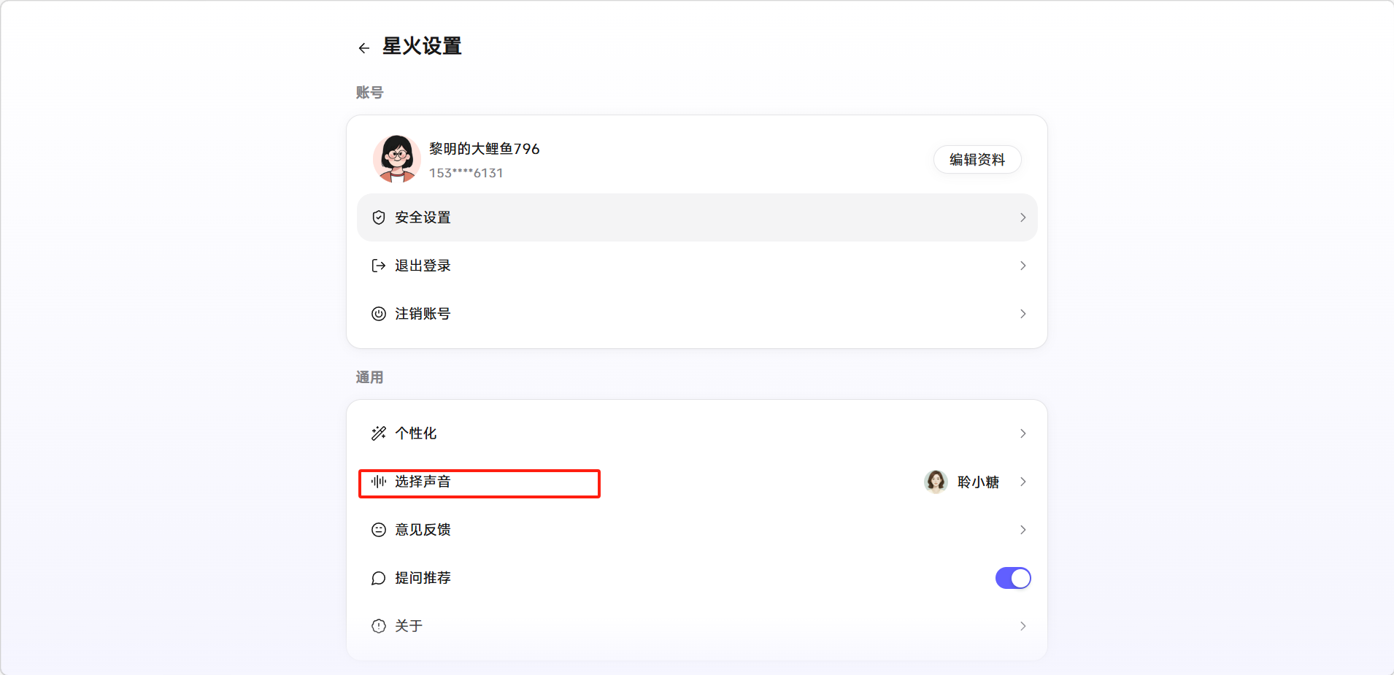Open the 聆小糖 voice selection chevron
The height and width of the screenshot is (675, 1394).
[x=1023, y=482]
